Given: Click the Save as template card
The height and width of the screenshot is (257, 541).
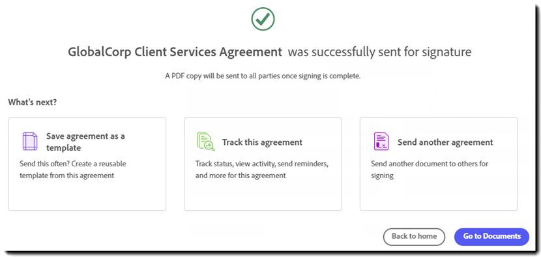Looking at the screenshot, I should coord(87,164).
